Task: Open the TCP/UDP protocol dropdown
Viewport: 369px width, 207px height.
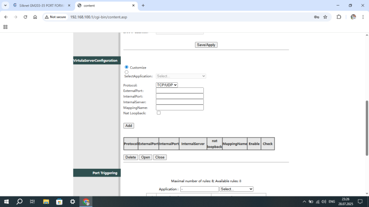Action: (167, 85)
